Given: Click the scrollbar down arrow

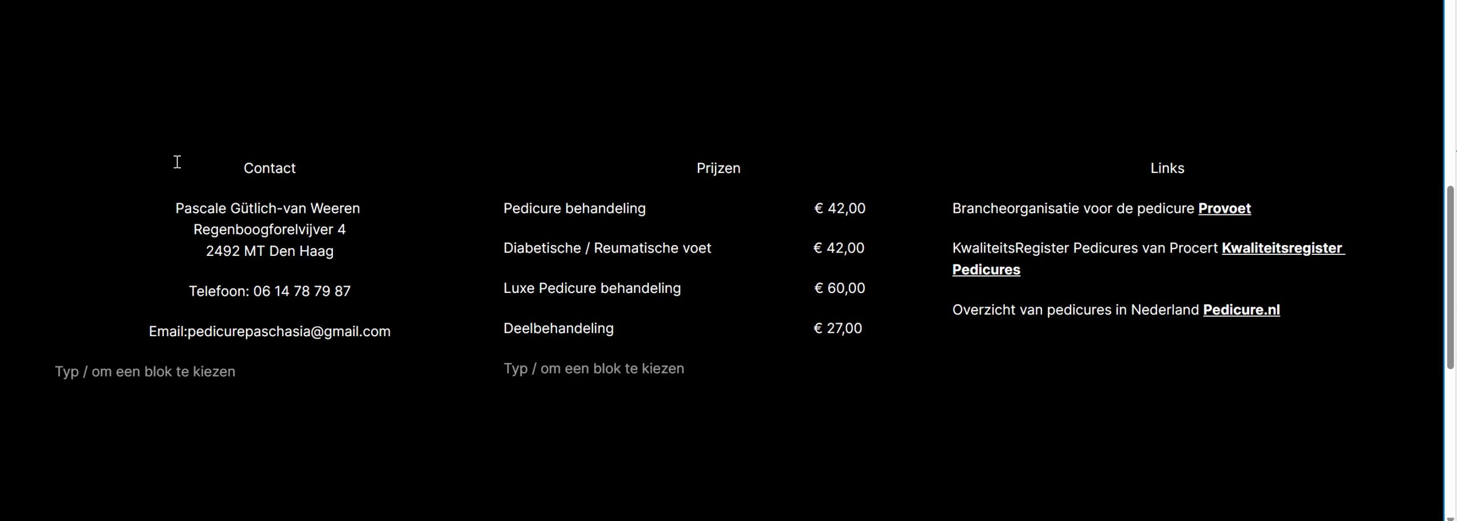Looking at the screenshot, I should click(1451, 518).
